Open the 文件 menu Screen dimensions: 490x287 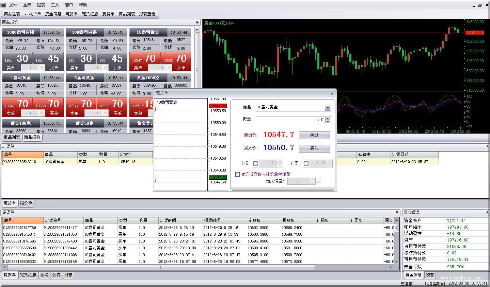pyautogui.click(x=13, y=5)
